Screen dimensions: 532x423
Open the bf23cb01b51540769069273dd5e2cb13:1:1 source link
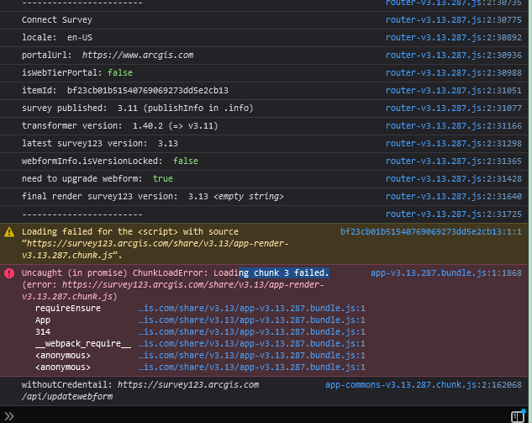tap(430, 231)
